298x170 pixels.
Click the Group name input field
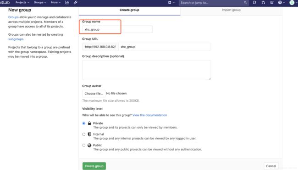pyautogui.click(x=117, y=29)
